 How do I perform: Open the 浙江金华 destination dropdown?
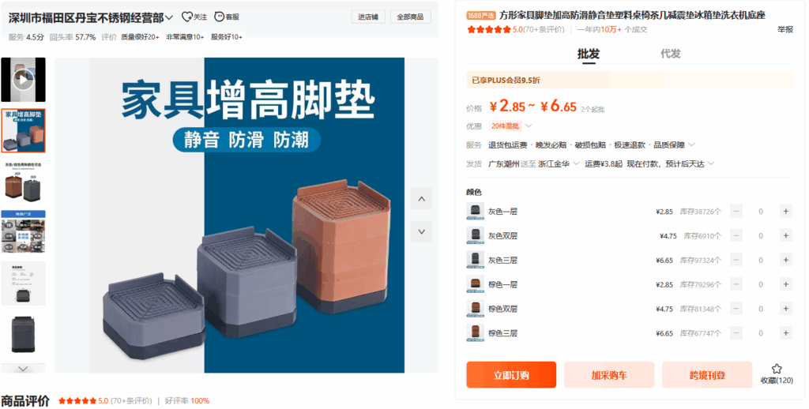[x=559, y=164]
